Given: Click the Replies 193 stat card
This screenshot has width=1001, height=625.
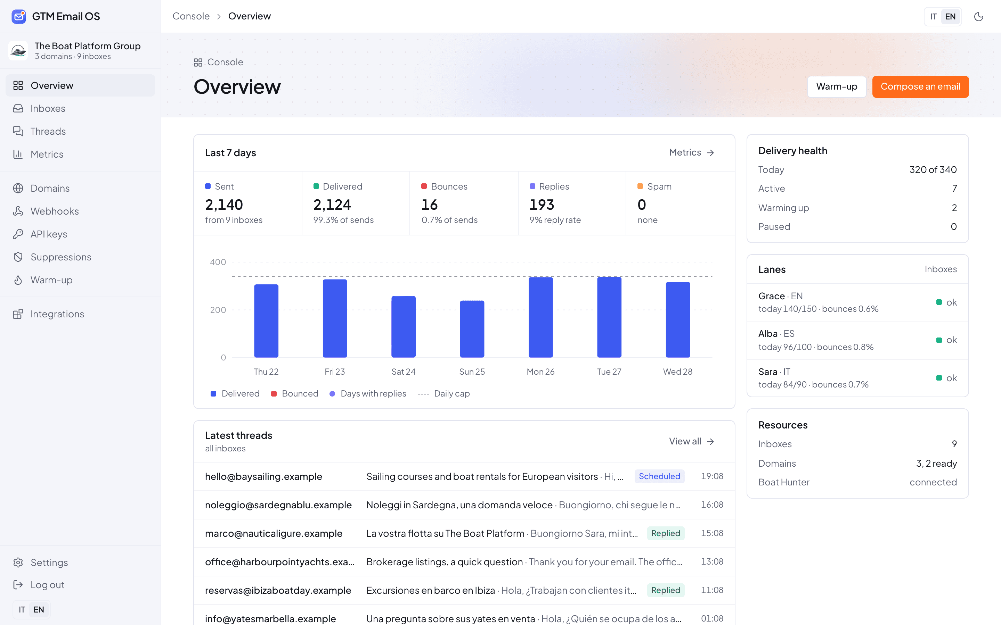Looking at the screenshot, I should coord(572,203).
